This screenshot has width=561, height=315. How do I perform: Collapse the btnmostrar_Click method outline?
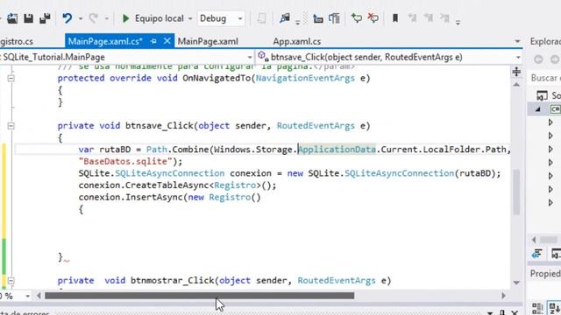11,281
